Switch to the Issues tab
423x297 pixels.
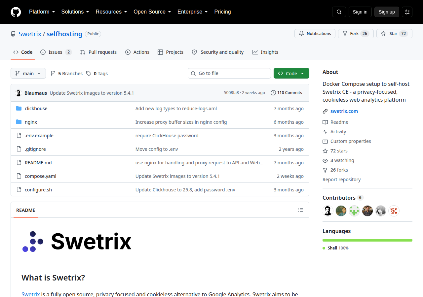tap(56, 52)
